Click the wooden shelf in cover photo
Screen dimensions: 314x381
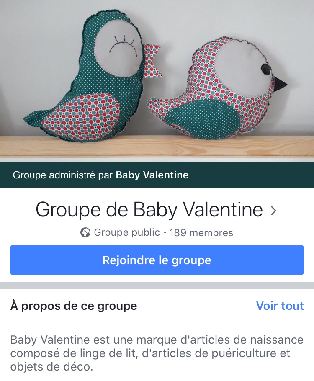click(x=157, y=146)
